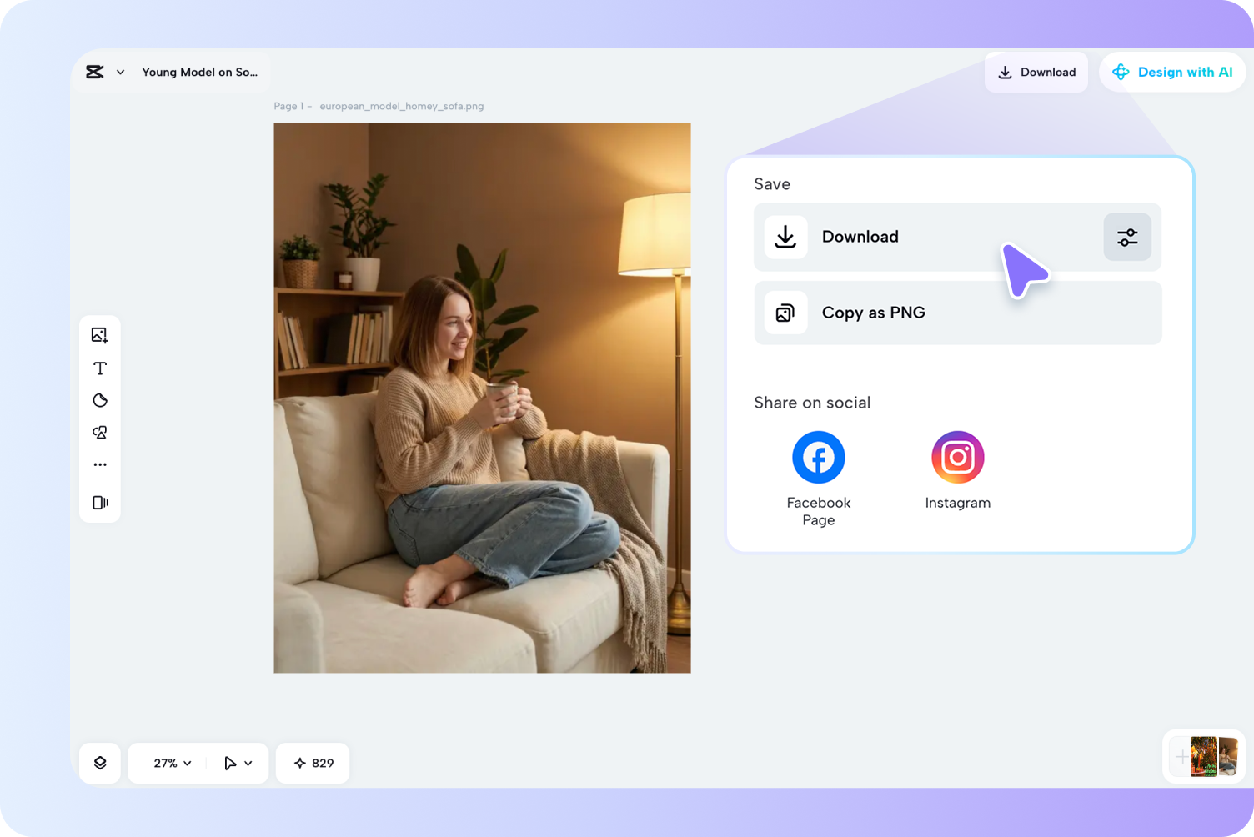Click project title Young Model on So...

(x=200, y=73)
